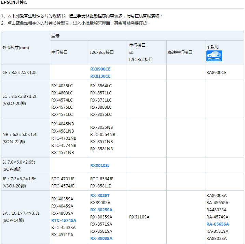Select the RX-4035LC model text
This screenshot has height=244, width=245.
pyautogui.click(x=62, y=86)
